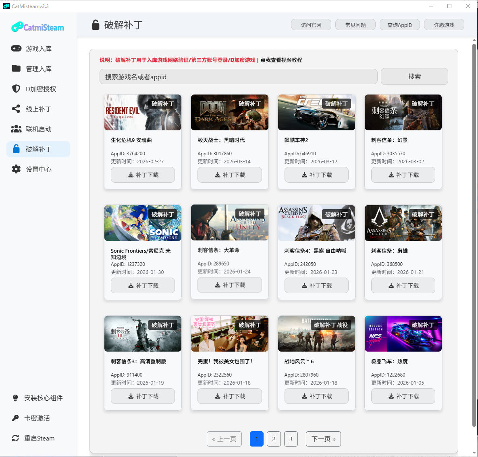Click the 重启Steam refresh icon
478x457 pixels.
tap(15, 438)
